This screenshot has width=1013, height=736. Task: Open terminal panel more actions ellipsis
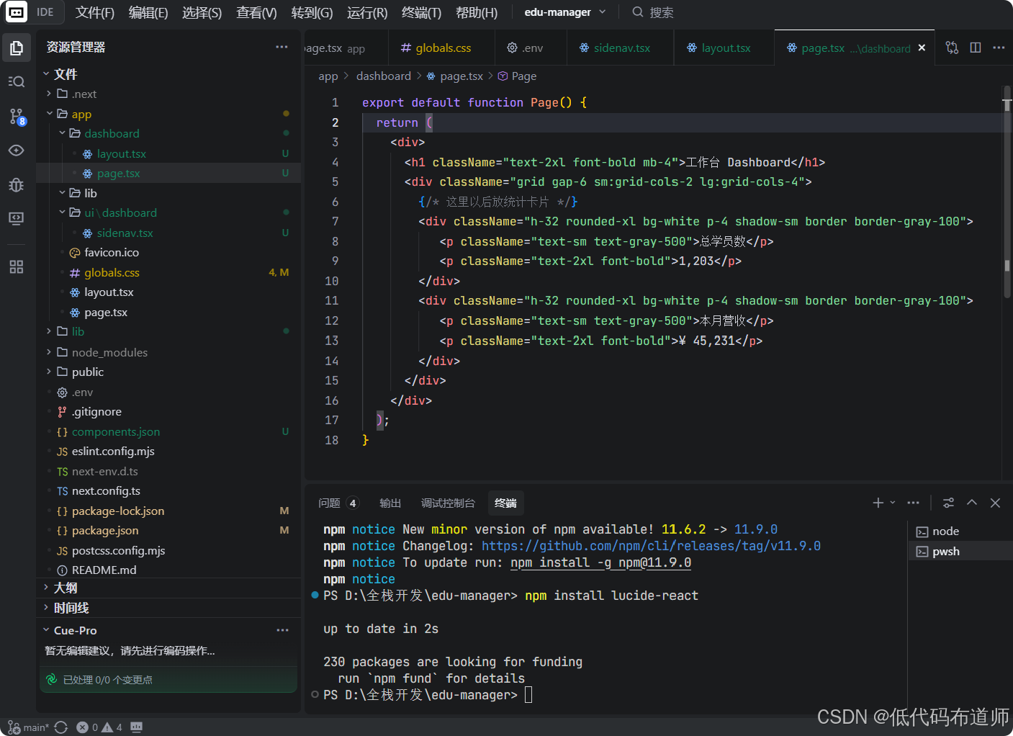click(x=913, y=503)
